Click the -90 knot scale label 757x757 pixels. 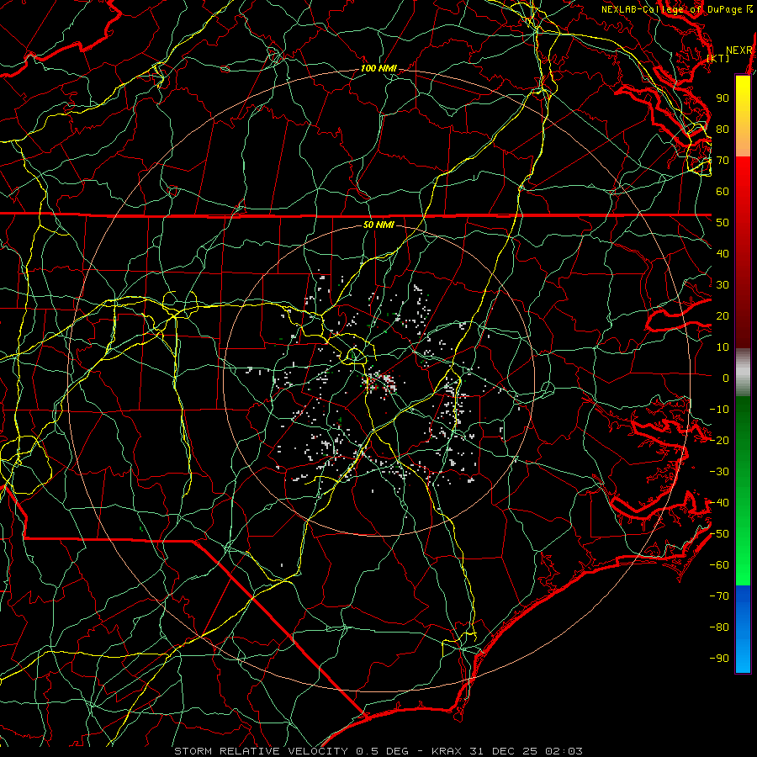click(719, 659)
